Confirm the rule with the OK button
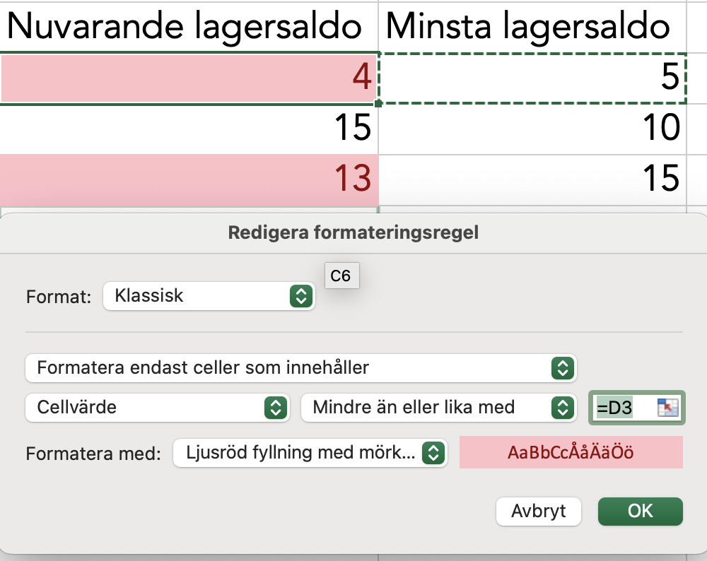The width and height of the screenshot is (707, 561). pyautogui.click(x=640, y=511)
